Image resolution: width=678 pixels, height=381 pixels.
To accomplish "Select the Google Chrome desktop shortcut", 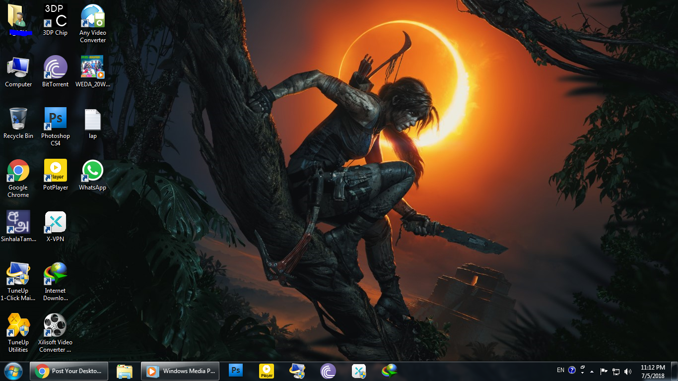I will click(x=18, y=178).
